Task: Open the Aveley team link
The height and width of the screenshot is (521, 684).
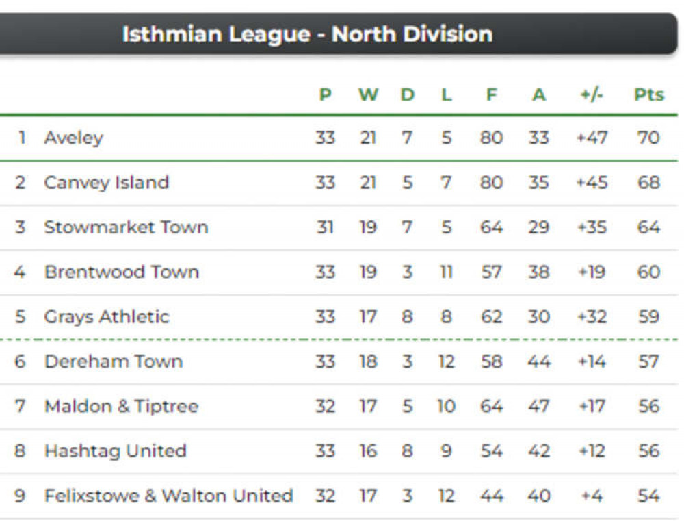Action: (x=74, y=138)
